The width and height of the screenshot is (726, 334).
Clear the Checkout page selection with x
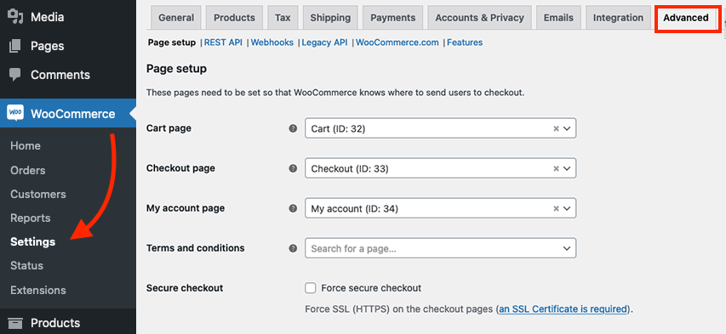556,169
